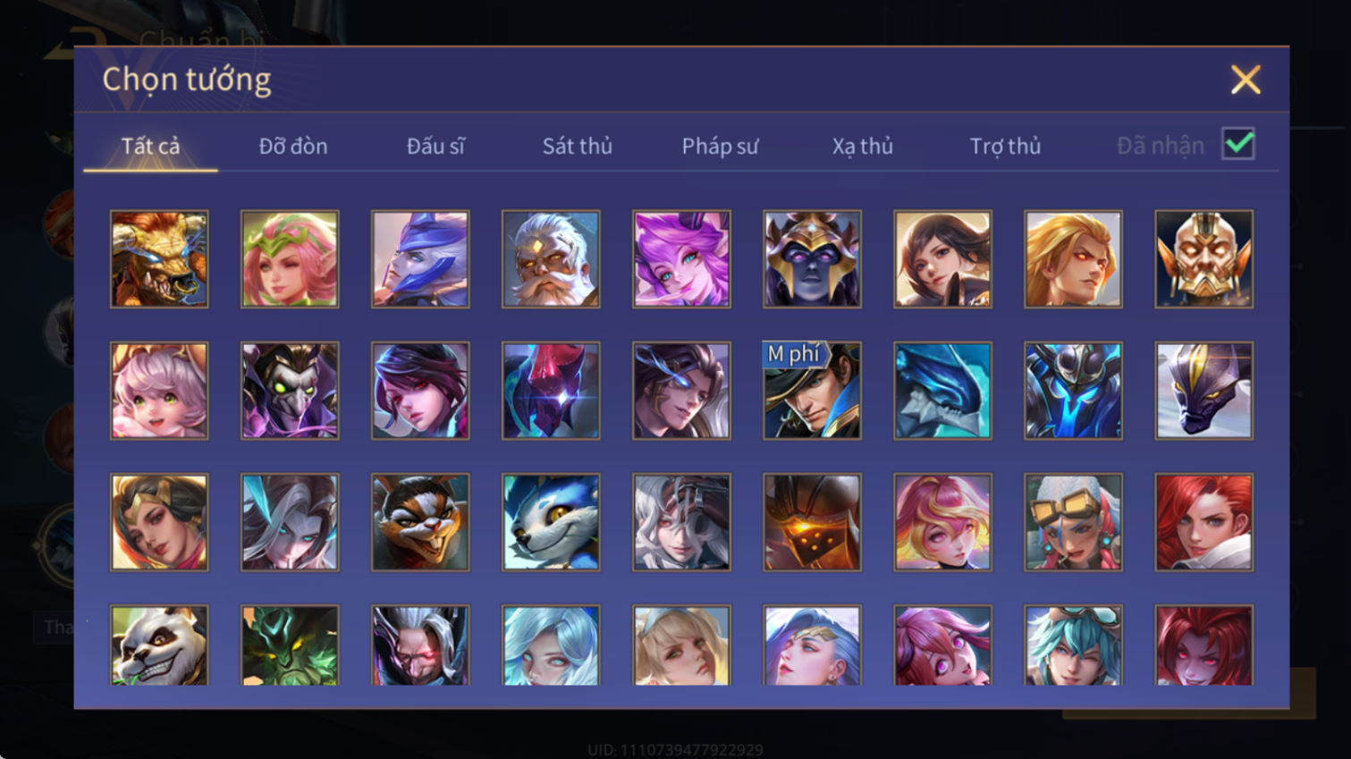Show the Pháp sư hero category
1351x759 pixels.
(720, 146)
